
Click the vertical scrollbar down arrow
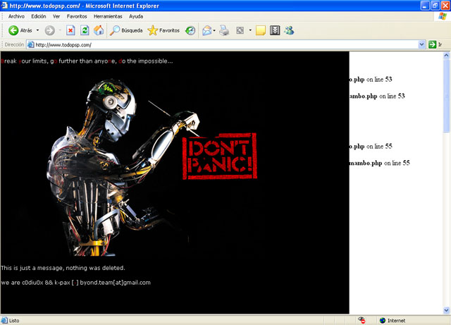446,309
